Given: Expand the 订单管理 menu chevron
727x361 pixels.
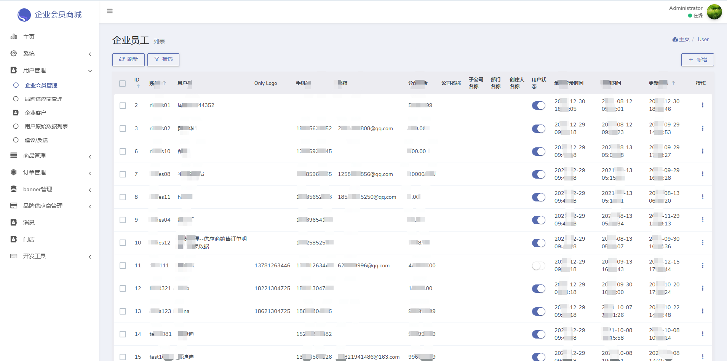Looking at the screenshot, I should [x=90, y=173].
